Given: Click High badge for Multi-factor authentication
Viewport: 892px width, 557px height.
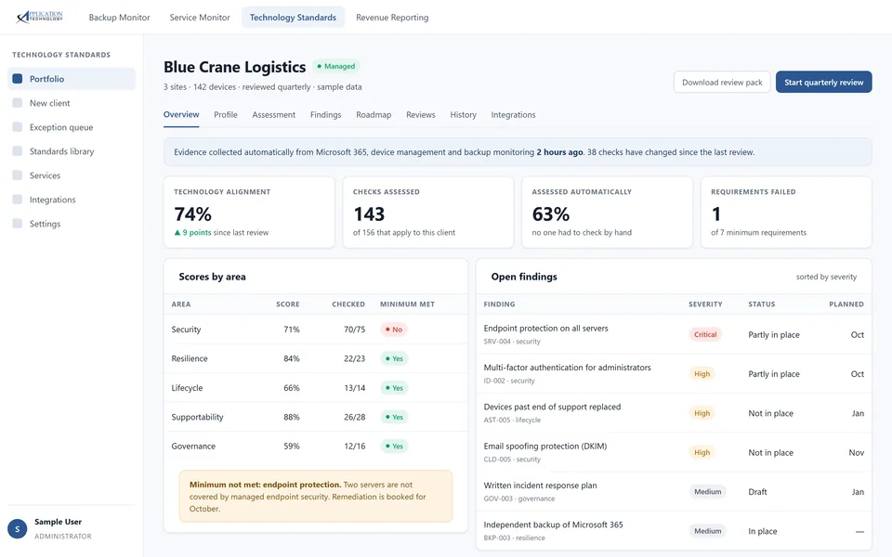Looking at the screenshot, I should [702, 374].
